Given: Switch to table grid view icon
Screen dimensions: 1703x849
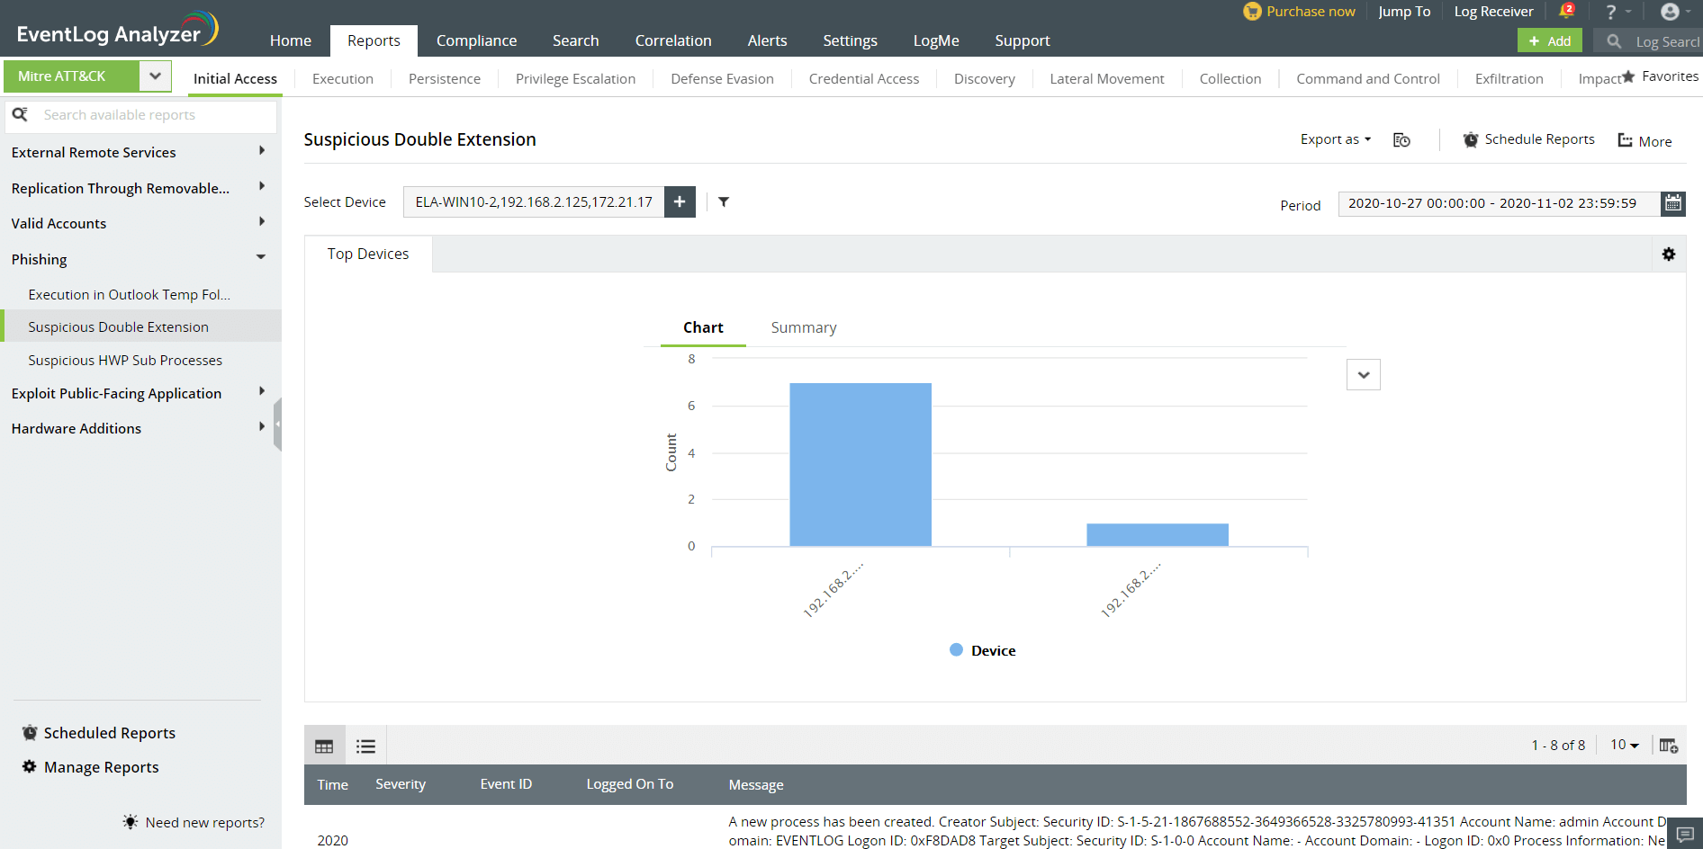Looking at the screenshot, I should [x=324, y=746].
